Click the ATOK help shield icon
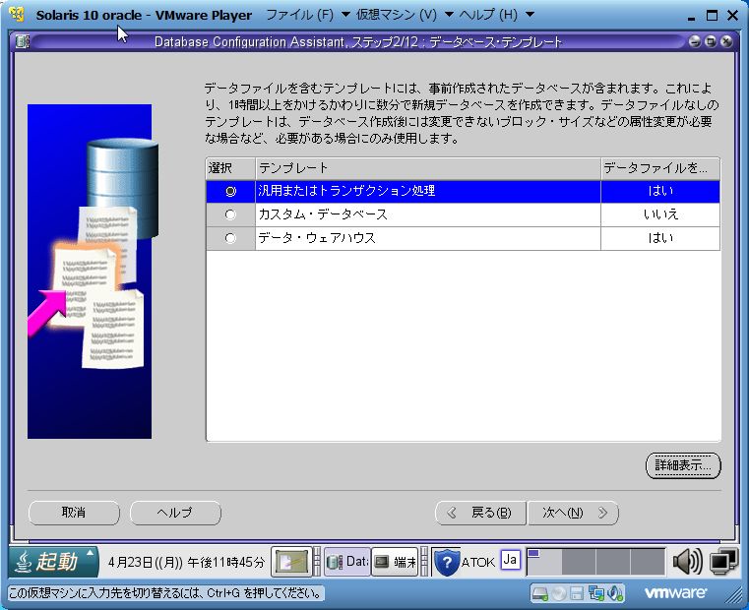This screenshot has height=610, width=749. click(447, 562)
